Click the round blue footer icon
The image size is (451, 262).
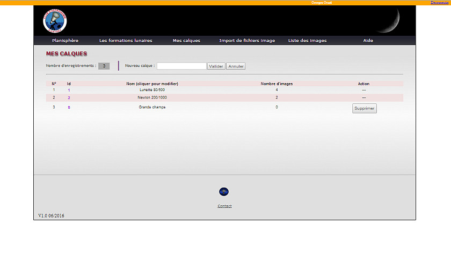click(x=224, y=192)
